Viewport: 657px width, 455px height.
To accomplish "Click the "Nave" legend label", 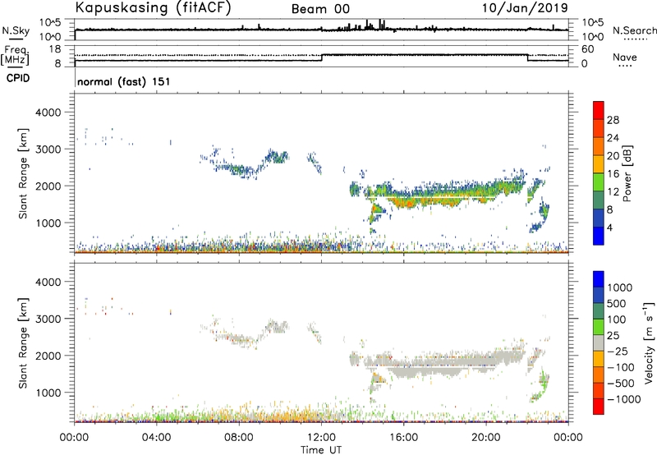I will (x=625, y=57).
